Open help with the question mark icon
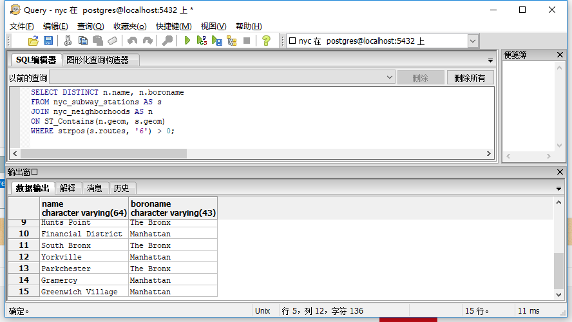572x322 pixels. 266,41
